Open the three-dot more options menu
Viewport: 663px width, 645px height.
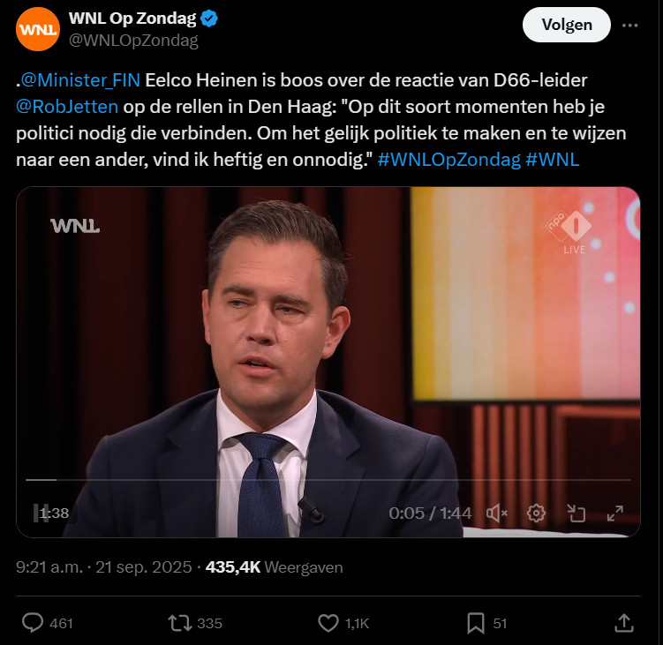tap(630, 26)
